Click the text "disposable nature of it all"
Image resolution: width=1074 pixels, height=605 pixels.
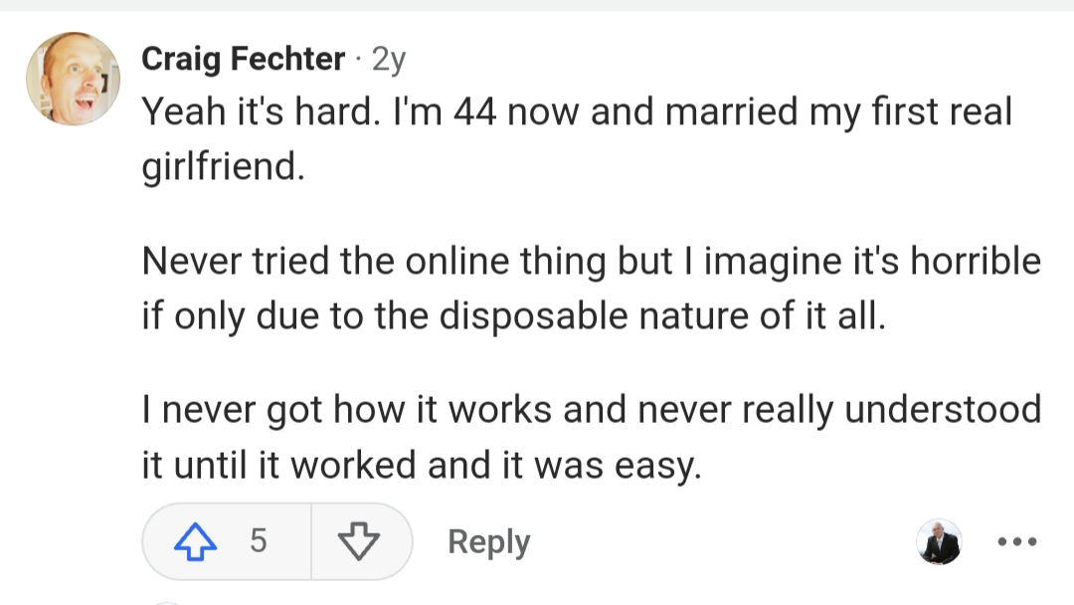[662, 315]
